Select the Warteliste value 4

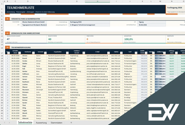[168, 39]
